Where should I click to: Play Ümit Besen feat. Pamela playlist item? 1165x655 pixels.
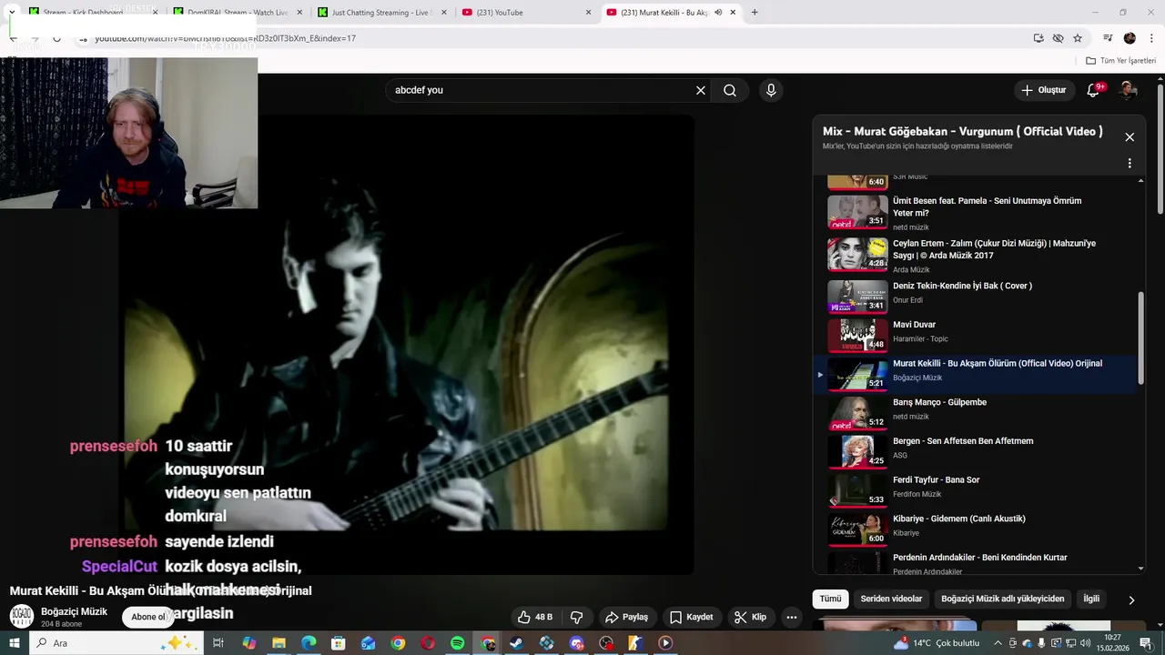click(x=974, y=213)
